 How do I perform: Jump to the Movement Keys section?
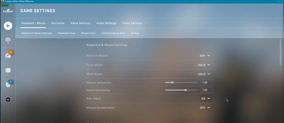[x=66, y=33]
